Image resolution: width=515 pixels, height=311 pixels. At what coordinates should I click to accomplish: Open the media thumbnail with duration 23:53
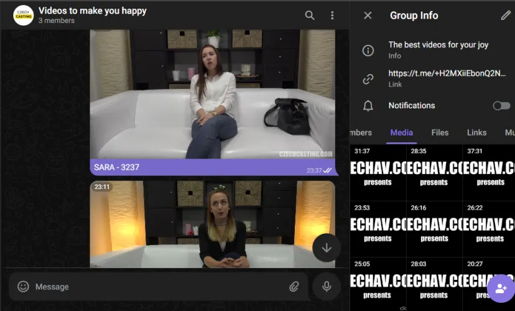pyautogui.click(x=378, y=230)
